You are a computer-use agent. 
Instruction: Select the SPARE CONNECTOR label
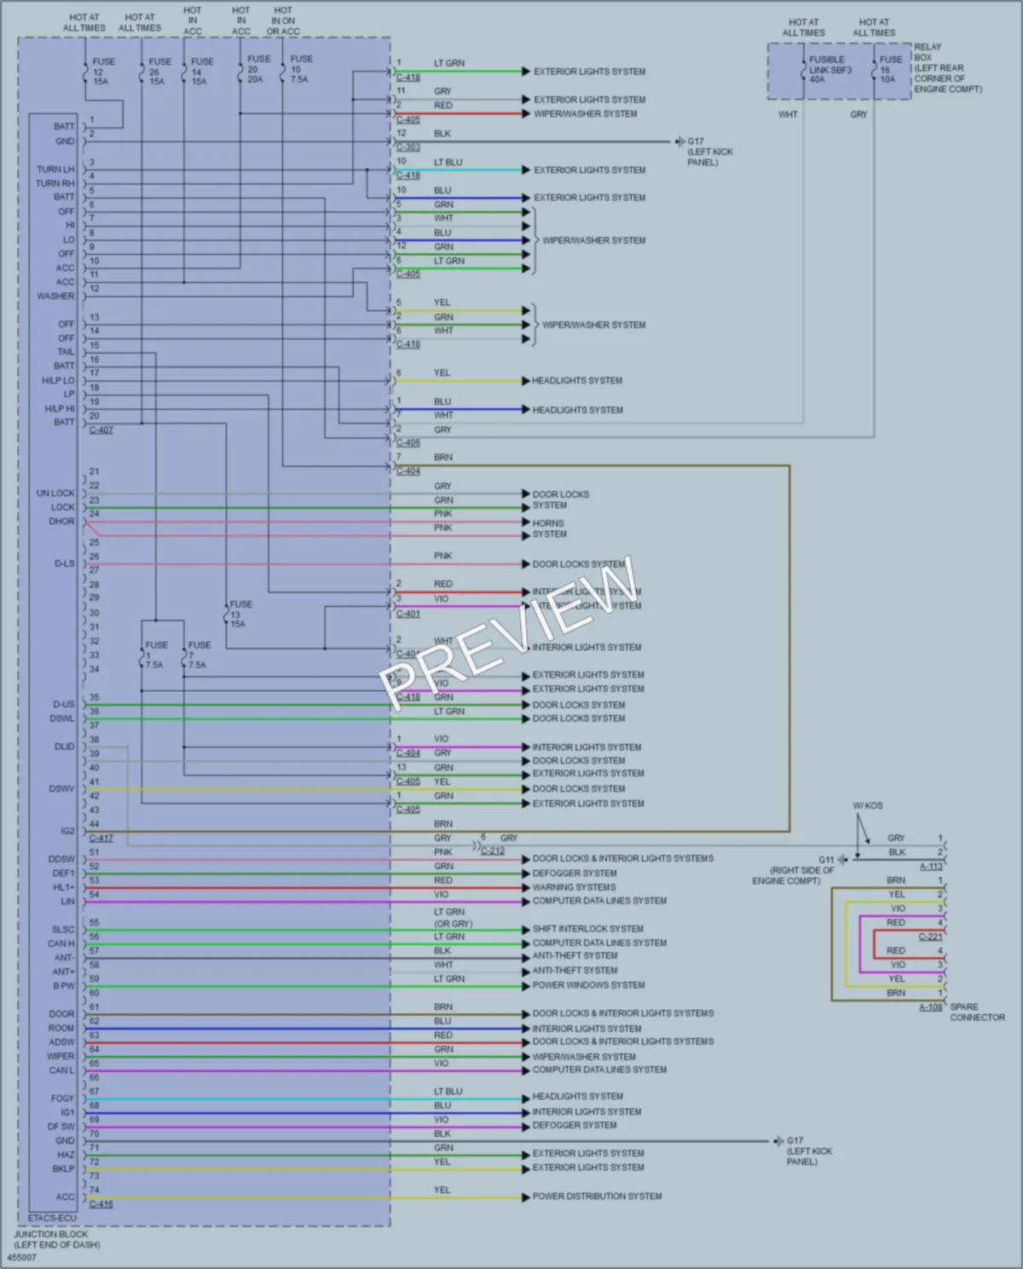pyautogui.click(x=978, y=1012)
